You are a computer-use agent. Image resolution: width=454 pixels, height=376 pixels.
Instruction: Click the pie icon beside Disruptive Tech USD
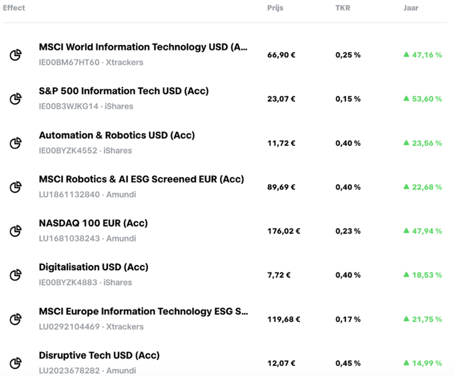16,363
